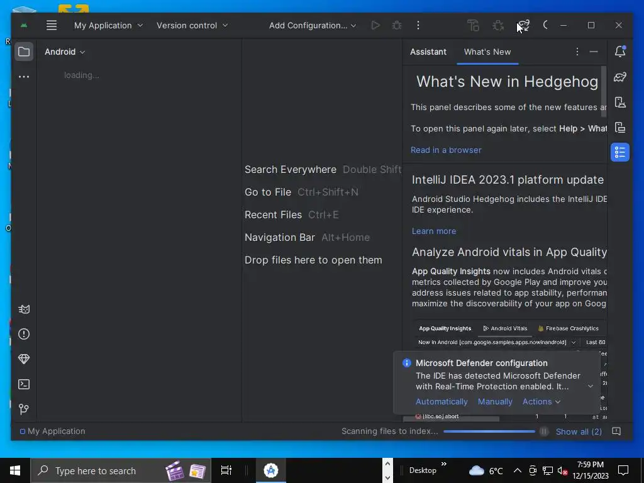Click the indexing progress bar

click(x=489, y=431)
